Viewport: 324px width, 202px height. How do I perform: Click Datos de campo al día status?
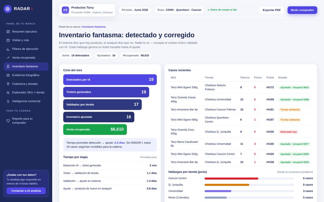coord(222,10)
